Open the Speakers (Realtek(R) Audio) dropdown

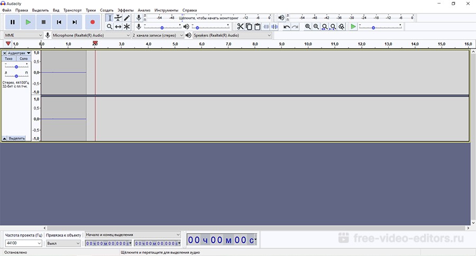tap(232, 35)
